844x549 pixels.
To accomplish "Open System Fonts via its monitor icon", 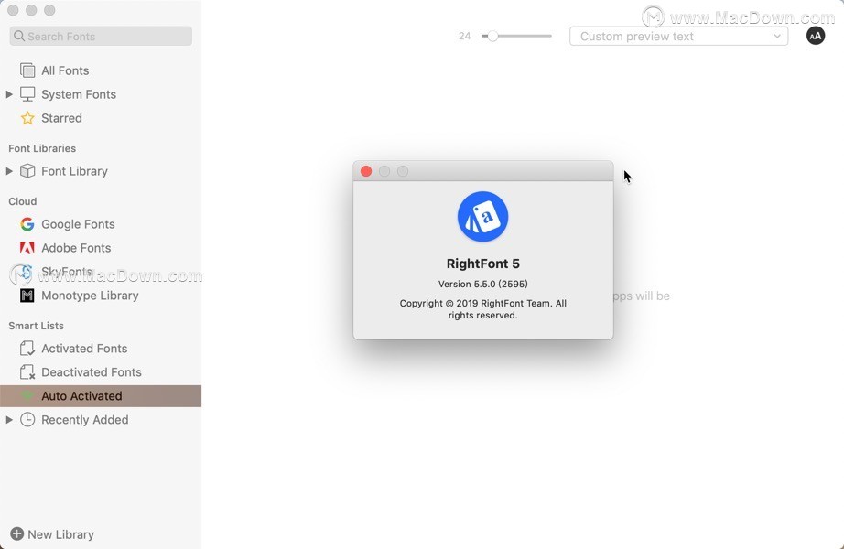I will click(x=27, y=94).
